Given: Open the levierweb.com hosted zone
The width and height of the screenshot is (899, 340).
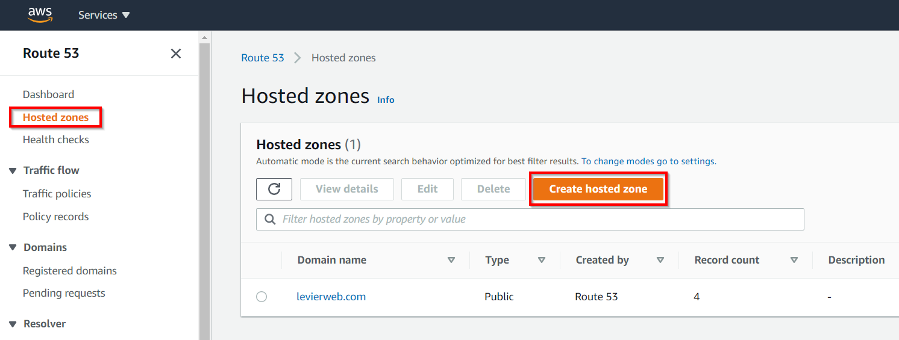Looking at the screenshot, I should tap(331, 297).
